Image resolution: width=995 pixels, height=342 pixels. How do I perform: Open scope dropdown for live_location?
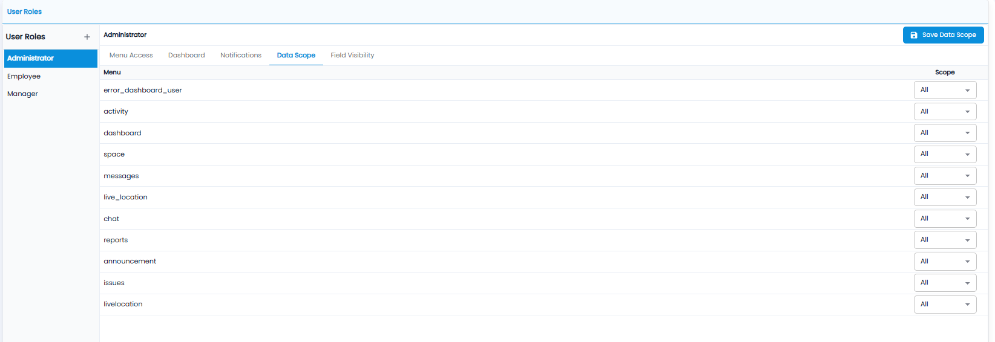[x=945, y=197]
